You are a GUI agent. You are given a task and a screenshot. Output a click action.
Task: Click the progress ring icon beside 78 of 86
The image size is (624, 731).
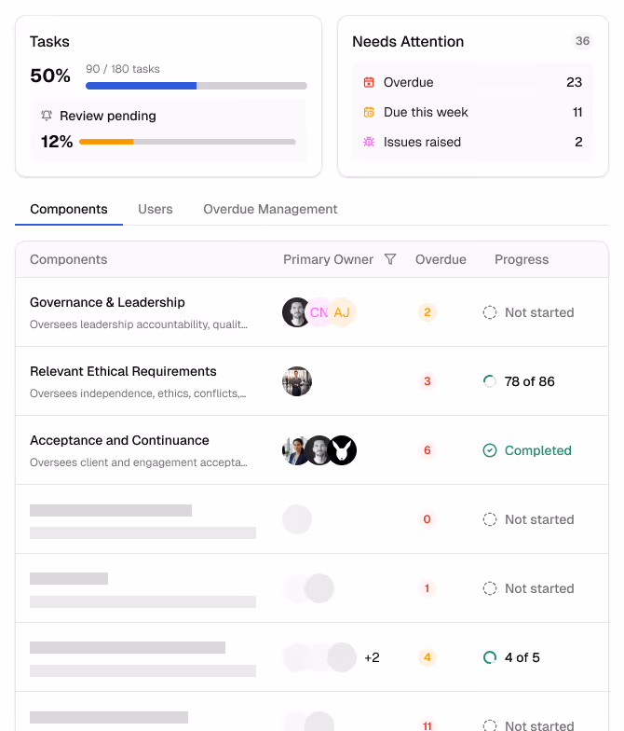click(x=490, y=381)
